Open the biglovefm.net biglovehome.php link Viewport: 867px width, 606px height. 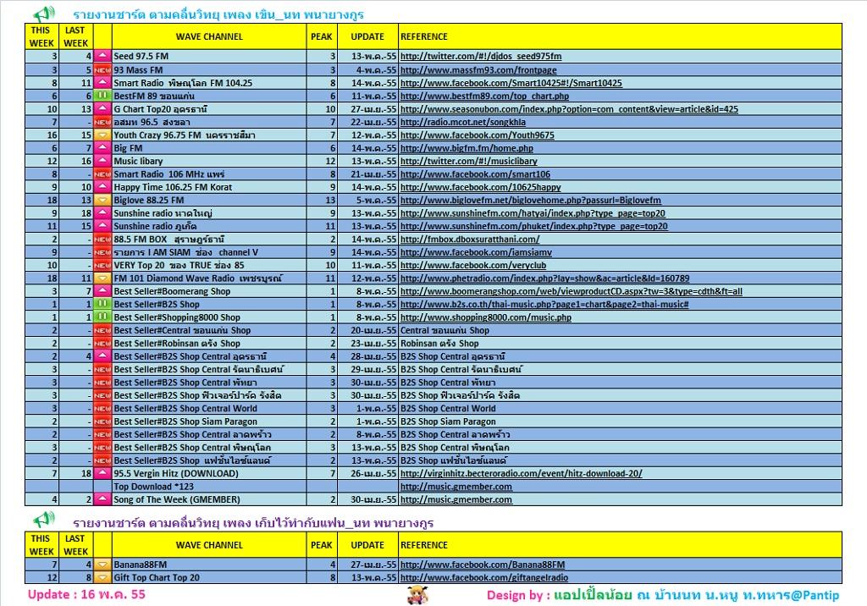(530, 200)
